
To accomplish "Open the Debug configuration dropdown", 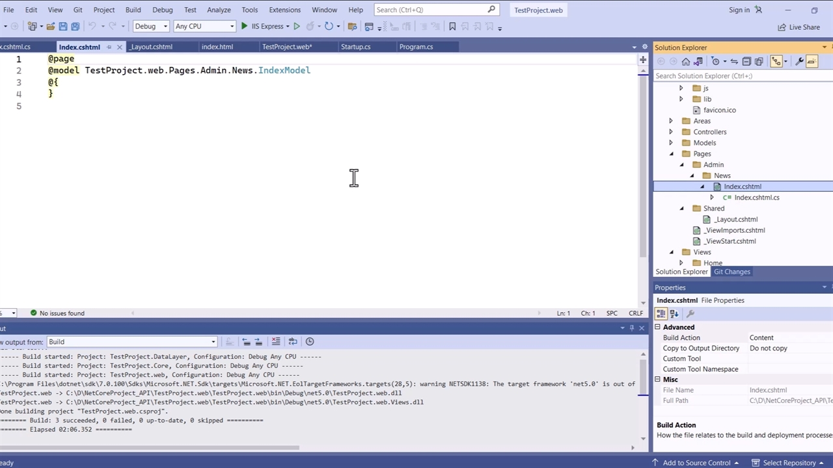I will [x=151, y=27].
